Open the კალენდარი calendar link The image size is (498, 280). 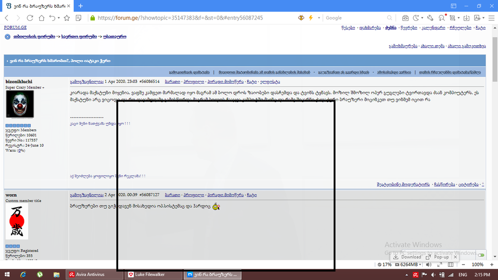tap(433, 28)
